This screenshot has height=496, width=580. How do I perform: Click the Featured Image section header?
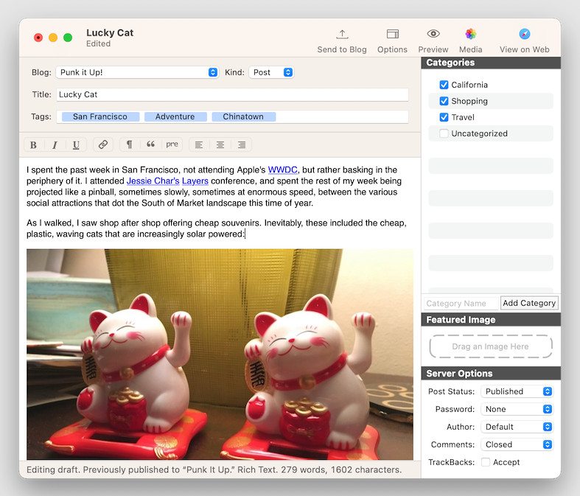491,320
